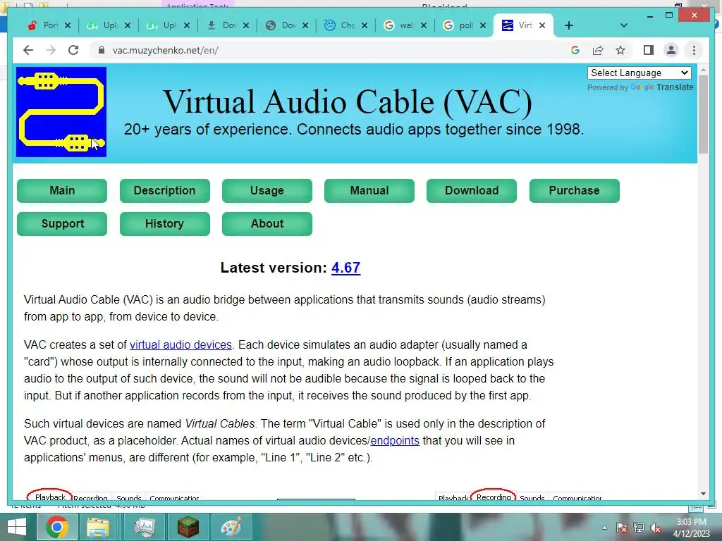Screen dimensions: 722x541
Task: Open Paint icon in taskbar
Action: (x=231, y=527)
